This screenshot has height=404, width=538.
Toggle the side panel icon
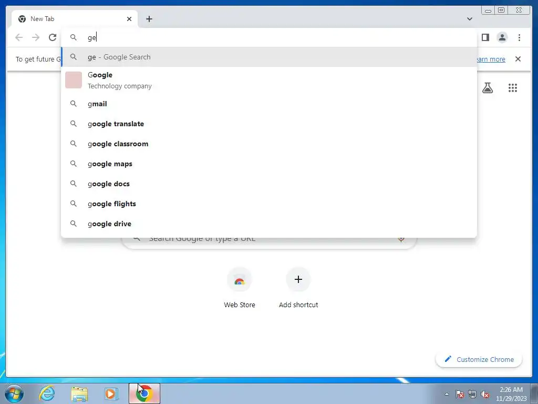point(485,37)
